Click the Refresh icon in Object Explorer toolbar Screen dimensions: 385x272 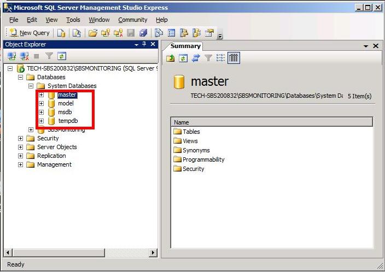point(62,56)
